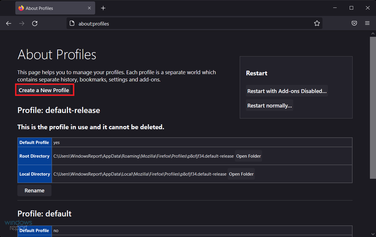Click the Back arrow navigation icon
Viewport: 376px width, 237px height.
tap(9, 23)
